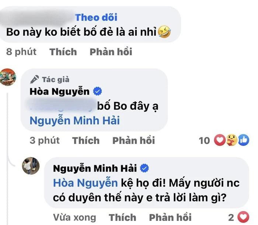Open the Hòa Nguyễn mention in reply
This screenshot has width=258, height=225.
pos(86,183)
